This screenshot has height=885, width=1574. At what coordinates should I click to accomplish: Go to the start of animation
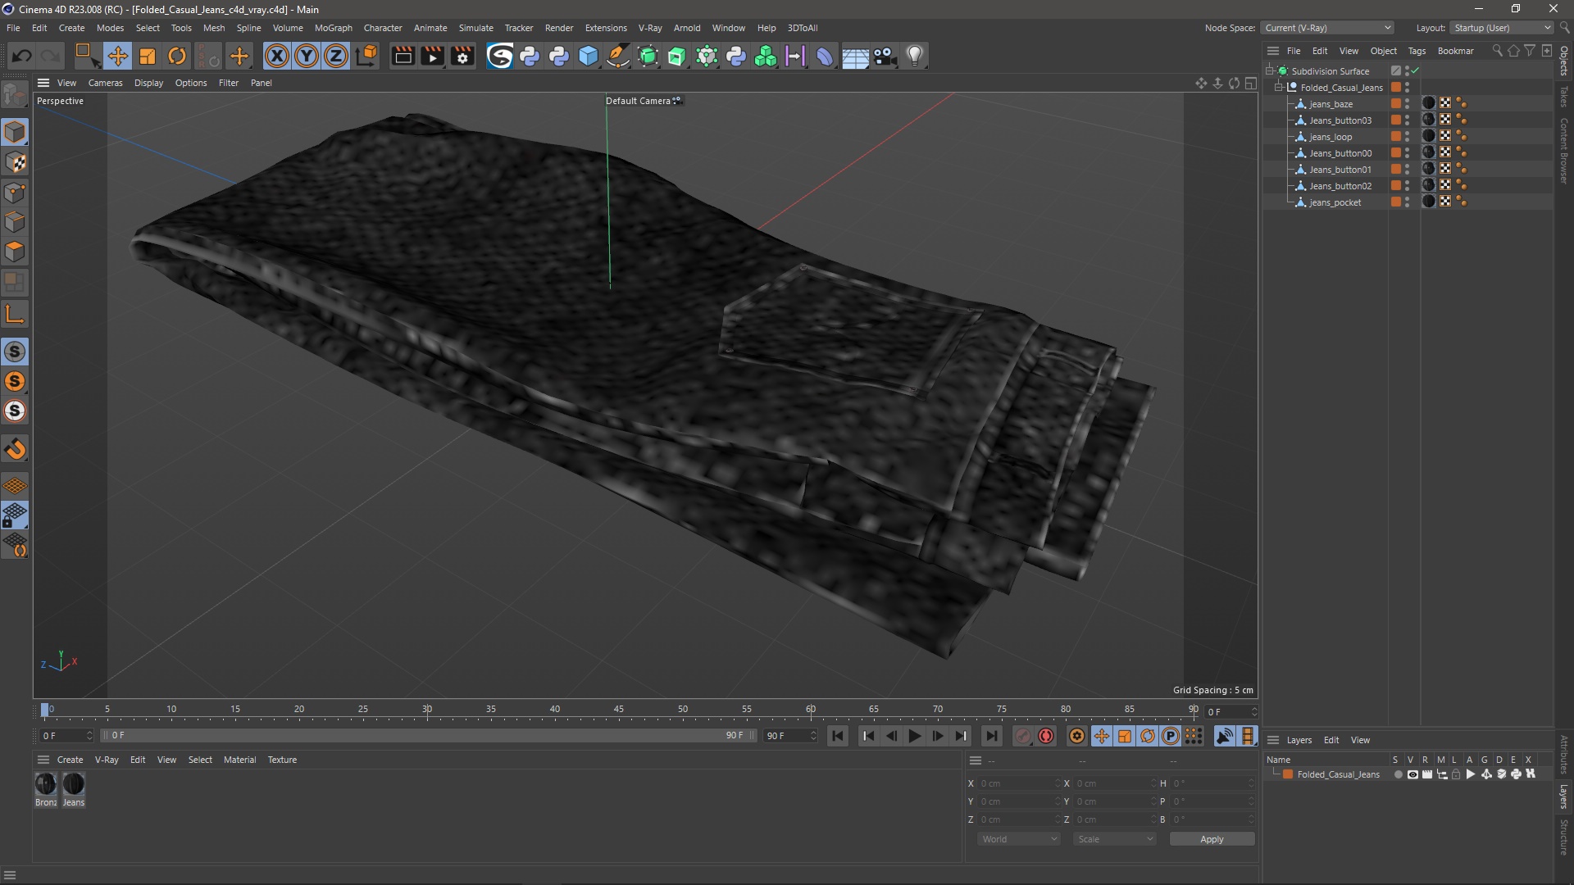pyautogui.click(x=838, y=736)
